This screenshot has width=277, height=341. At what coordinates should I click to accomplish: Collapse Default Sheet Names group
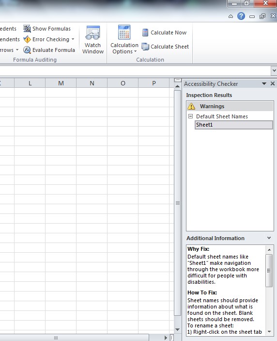(x=190, y=116)
